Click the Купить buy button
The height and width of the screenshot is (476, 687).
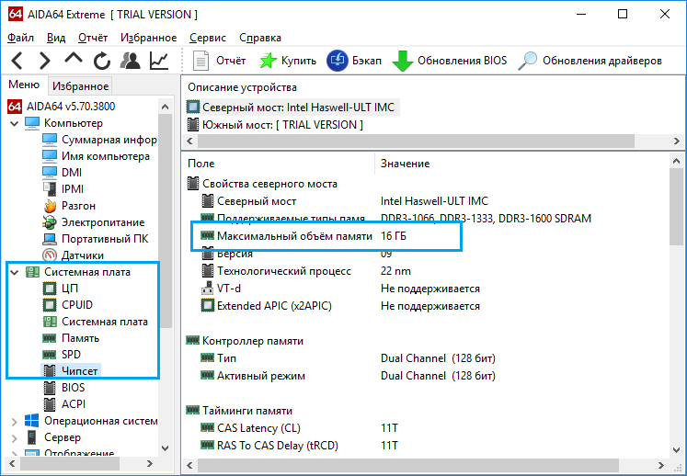point(287,61)
